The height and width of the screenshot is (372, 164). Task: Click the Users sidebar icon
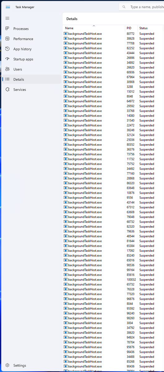pos(7,69)
